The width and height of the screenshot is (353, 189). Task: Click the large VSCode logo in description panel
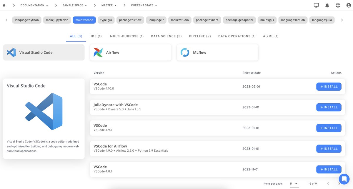click(x=44, y=111)
